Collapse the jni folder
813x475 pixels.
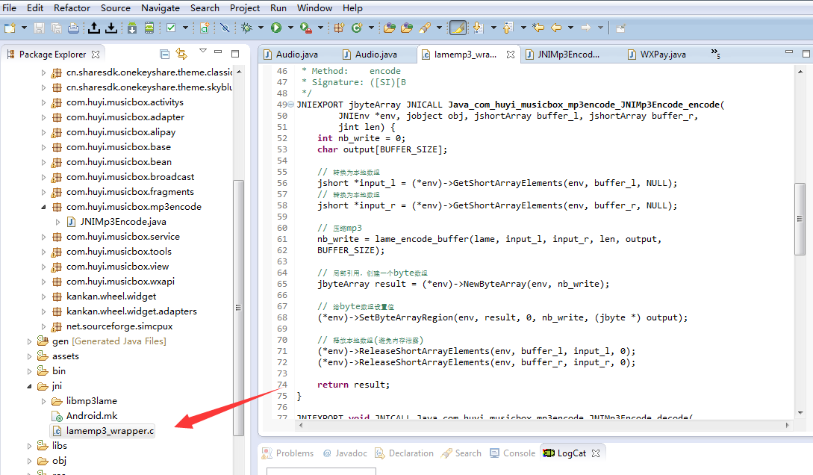[x=30, y=386]
